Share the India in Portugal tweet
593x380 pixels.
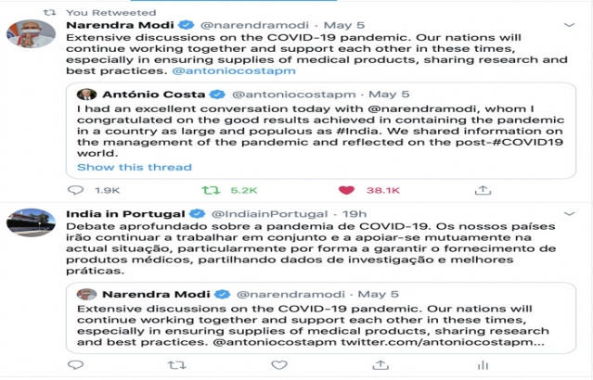[x=380, y=365]
